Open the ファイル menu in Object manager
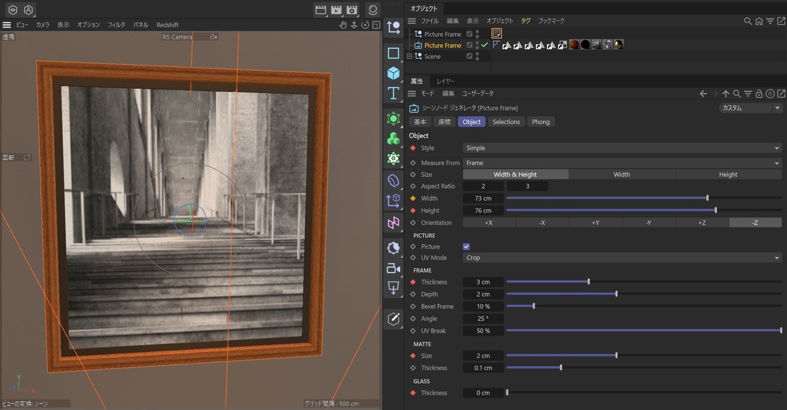Viewport: 787px width, 410px height. 430,21
